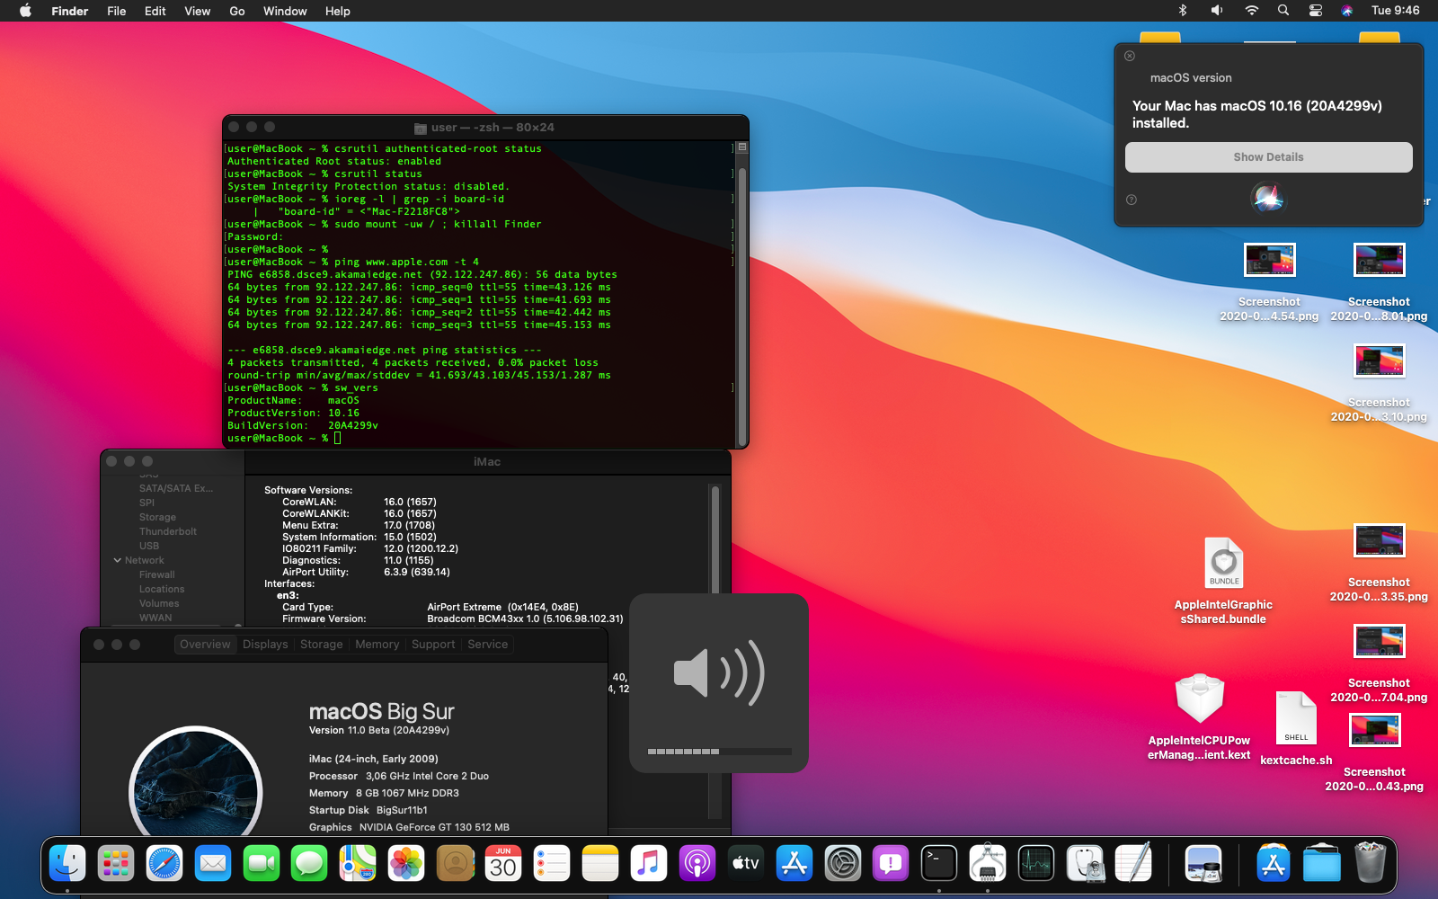Select AppleIntelCPUPowerManagementClient.kext on desktop

(x=1200, y=717)
